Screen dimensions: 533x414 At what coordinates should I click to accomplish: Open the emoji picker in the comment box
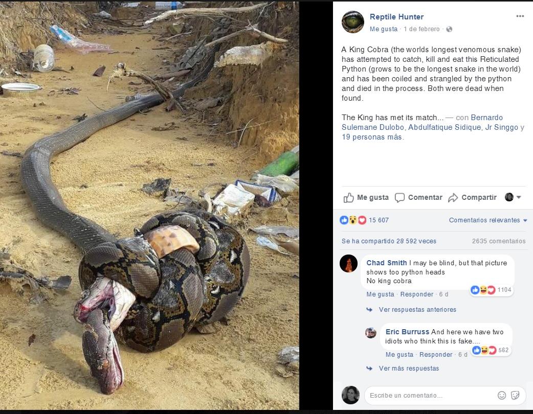(x=502, y=395)
